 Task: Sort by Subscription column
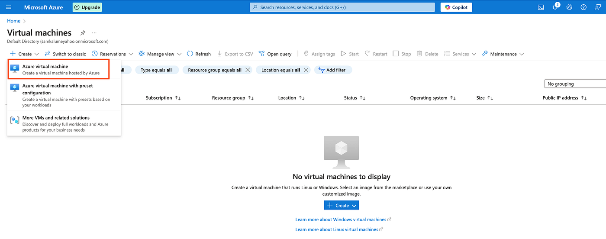tap(163, 98)
